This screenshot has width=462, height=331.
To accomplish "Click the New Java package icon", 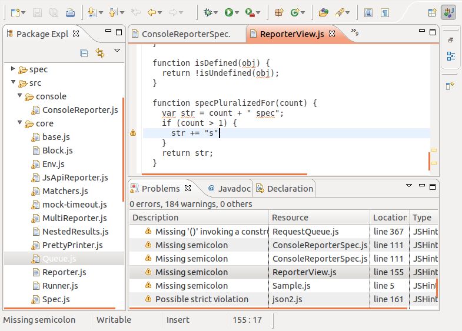I will click(279, 12).
